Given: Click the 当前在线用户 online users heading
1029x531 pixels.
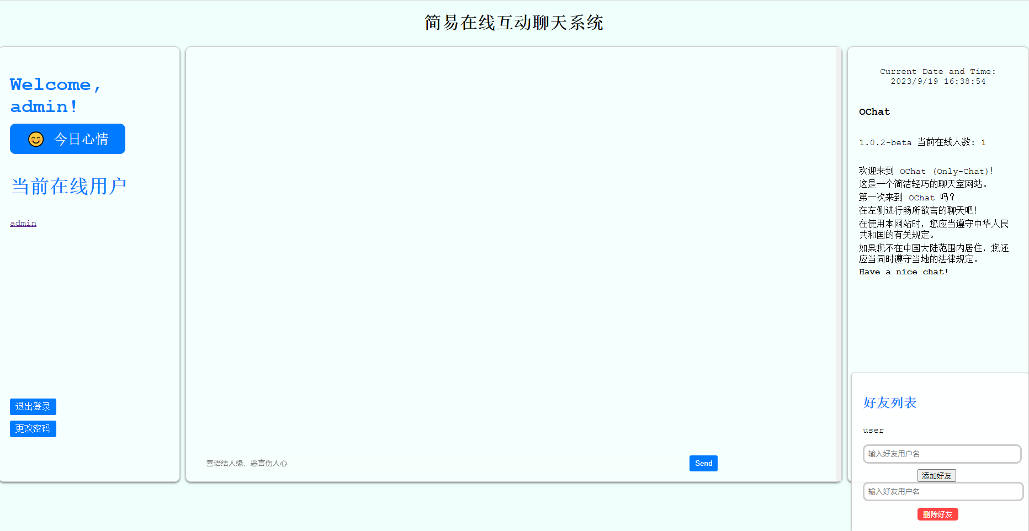Looking at the screenshot, I should click(x=68, y=186).
